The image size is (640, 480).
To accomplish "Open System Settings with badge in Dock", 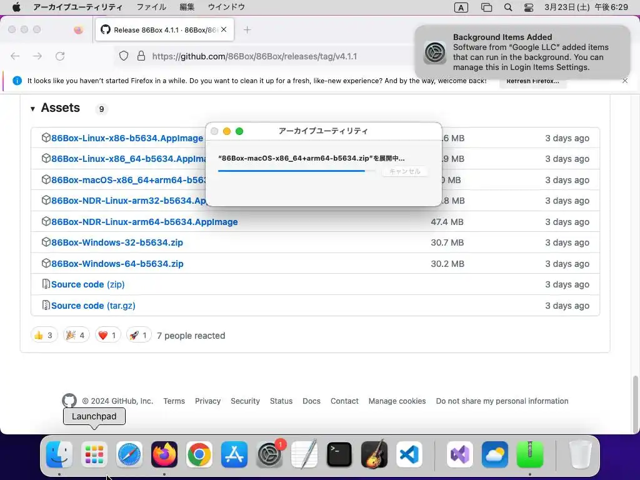I will pos(270,454).
